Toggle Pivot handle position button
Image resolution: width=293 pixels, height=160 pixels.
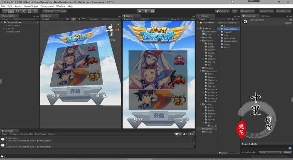point(48,11)
